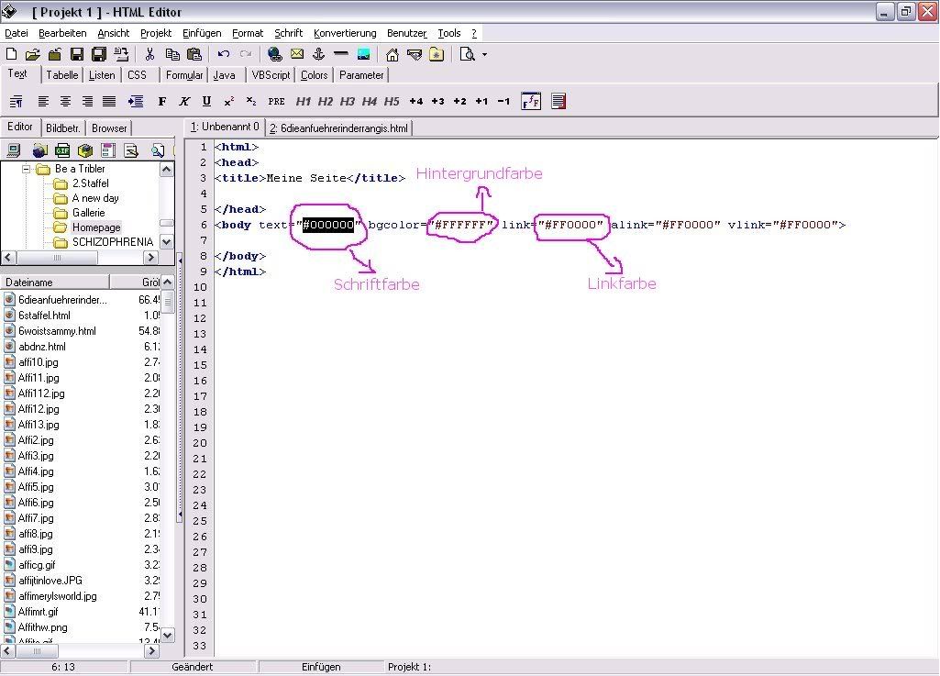The height and width of the screenshot is (676, 940).
Task: Open the Bildbetr. side panel tab
Action: point(63,127)
